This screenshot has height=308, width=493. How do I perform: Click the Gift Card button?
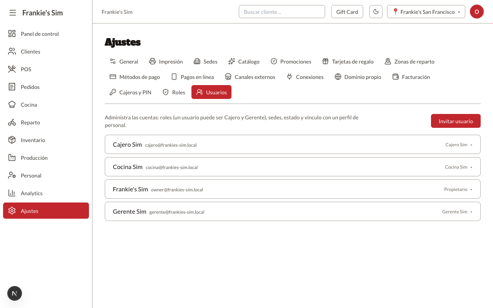click(347, 12)
